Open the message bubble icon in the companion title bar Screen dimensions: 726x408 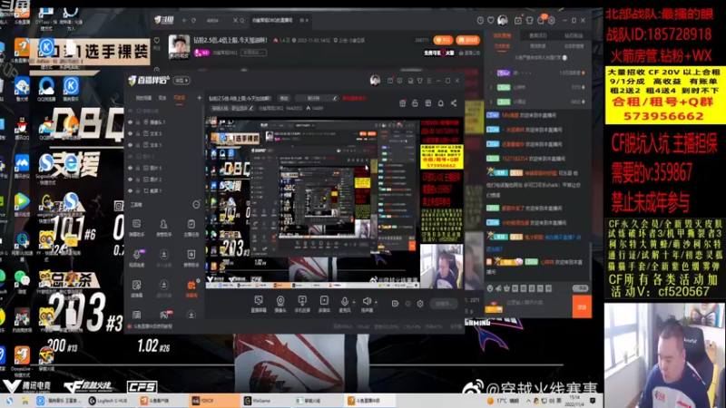[399, 81]
